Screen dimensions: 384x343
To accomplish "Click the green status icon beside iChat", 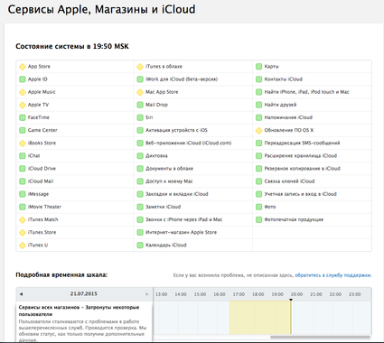I will click(23, 156).
